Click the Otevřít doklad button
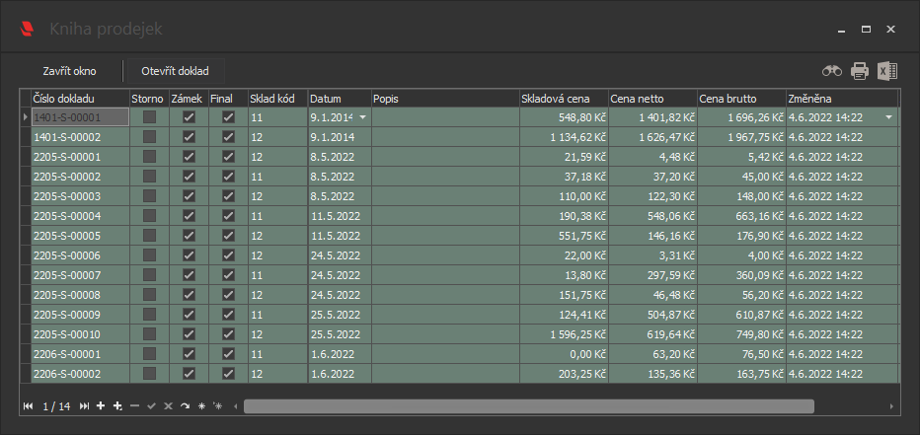The image size is (920, 435). pyautogui.click(x=175, y=71)
